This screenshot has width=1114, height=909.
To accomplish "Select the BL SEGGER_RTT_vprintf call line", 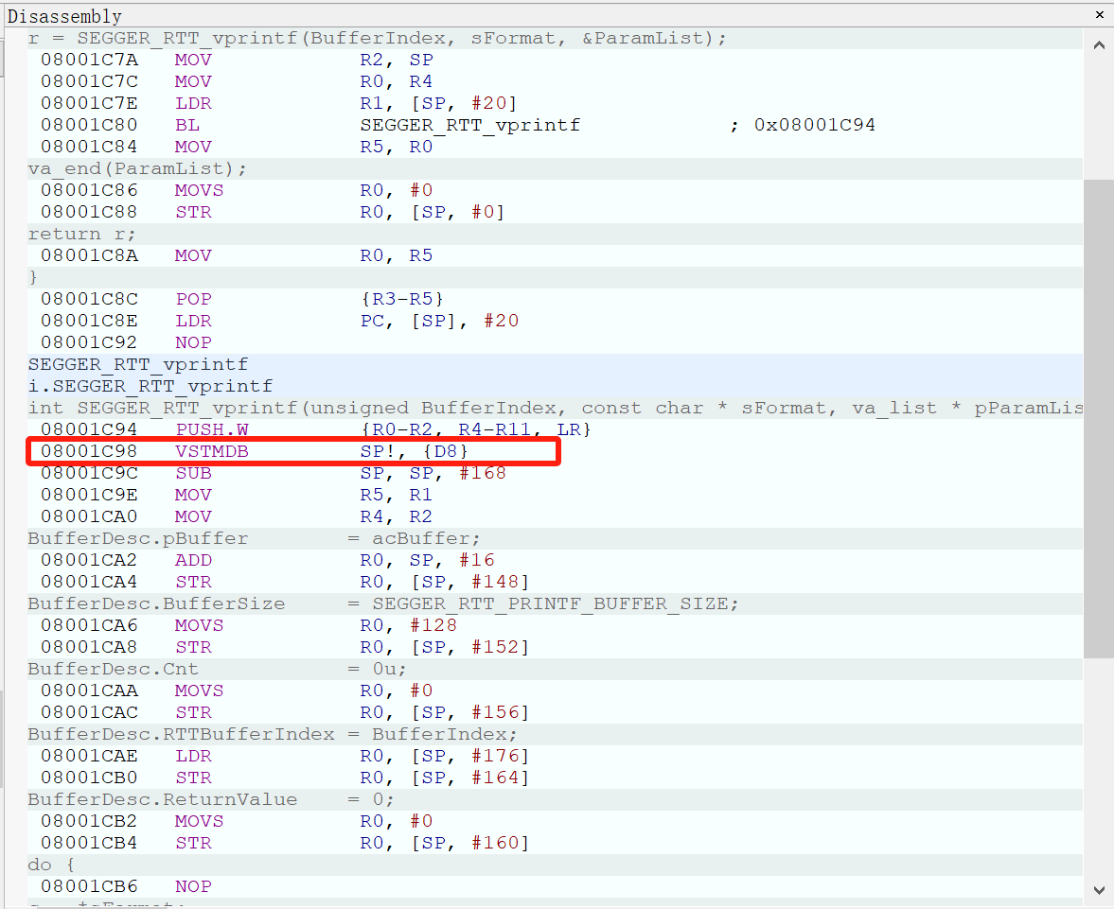I will tap(379, 125).
